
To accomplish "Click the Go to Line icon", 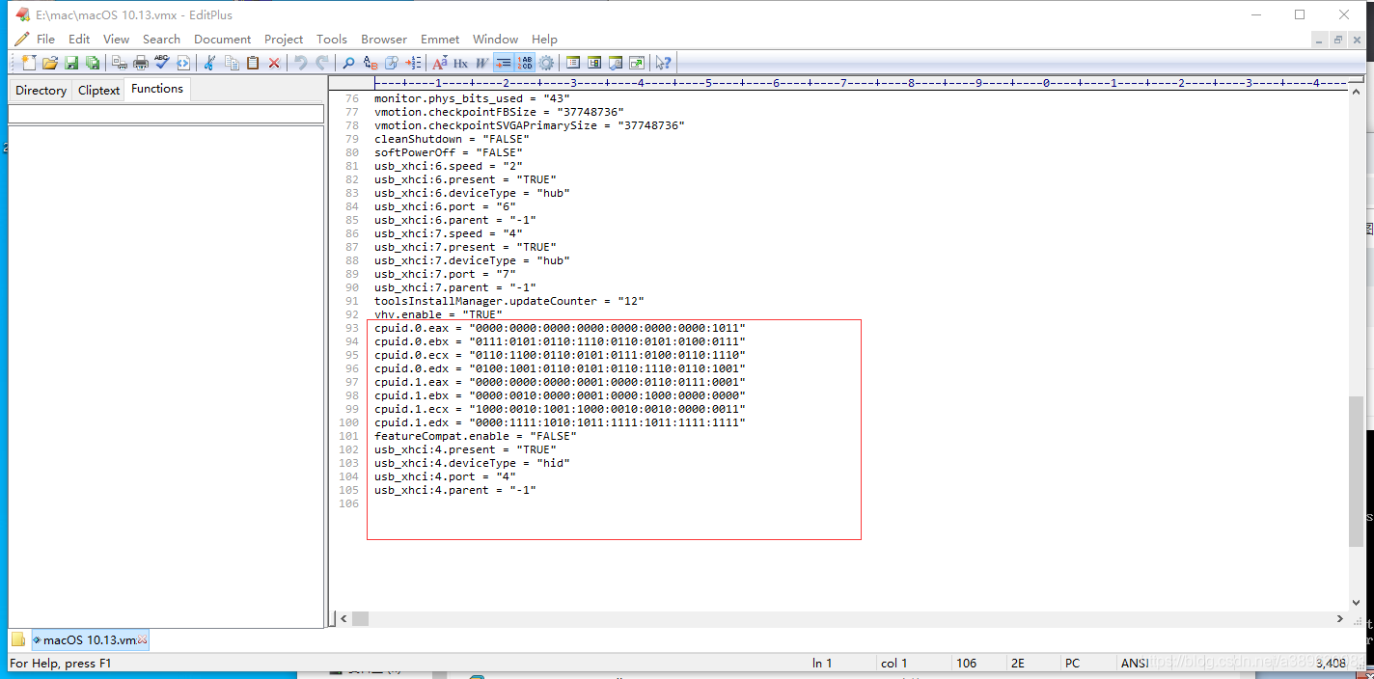I will [413, 63].
